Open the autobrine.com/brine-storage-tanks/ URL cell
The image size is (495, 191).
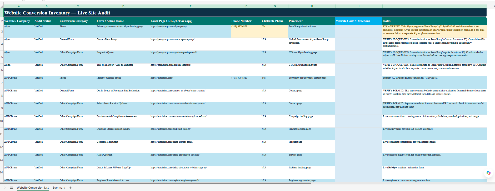coord(191,147)
